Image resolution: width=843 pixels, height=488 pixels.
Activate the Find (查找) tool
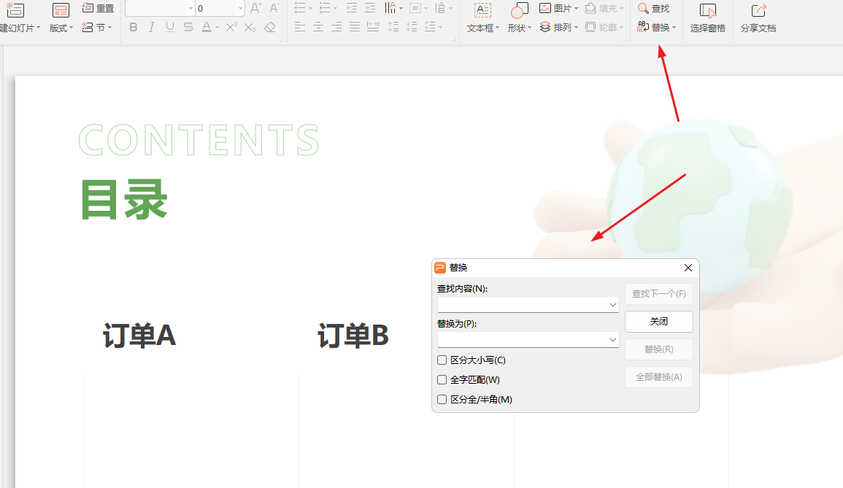point(654,8)
